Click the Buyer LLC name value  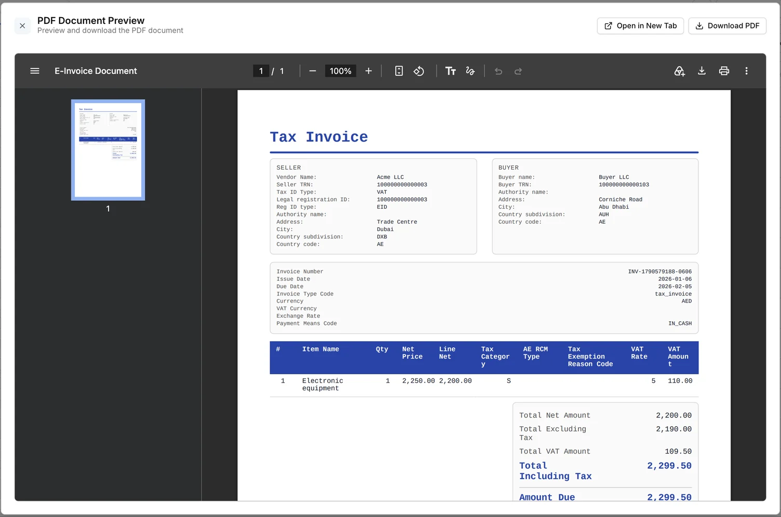point(614,177)
